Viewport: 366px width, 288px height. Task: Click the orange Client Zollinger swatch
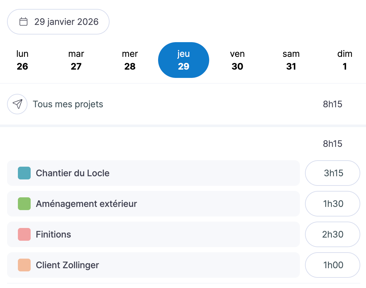point(24,265)
